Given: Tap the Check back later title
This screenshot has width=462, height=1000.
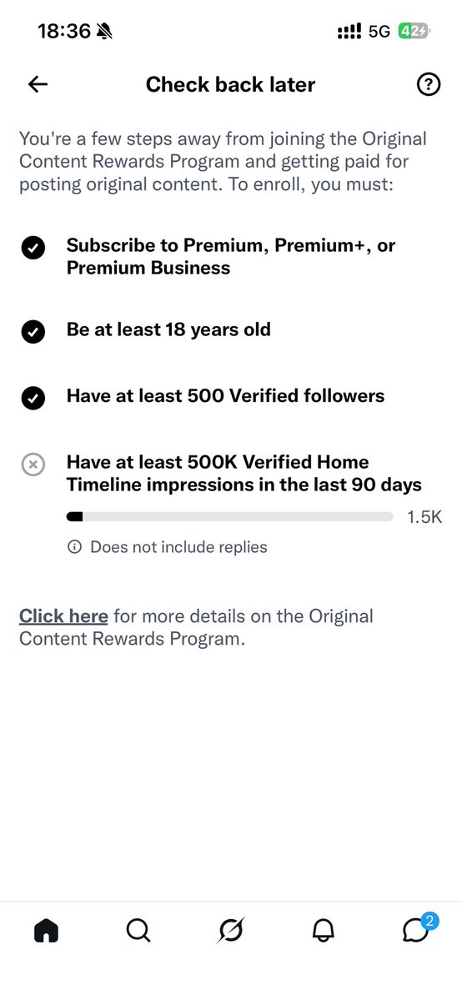Looking at the screenshot, I should (230, 84).
